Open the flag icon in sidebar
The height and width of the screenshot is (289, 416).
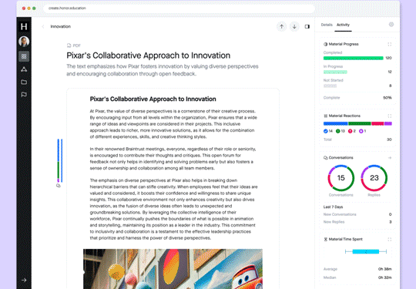[24, 95]
